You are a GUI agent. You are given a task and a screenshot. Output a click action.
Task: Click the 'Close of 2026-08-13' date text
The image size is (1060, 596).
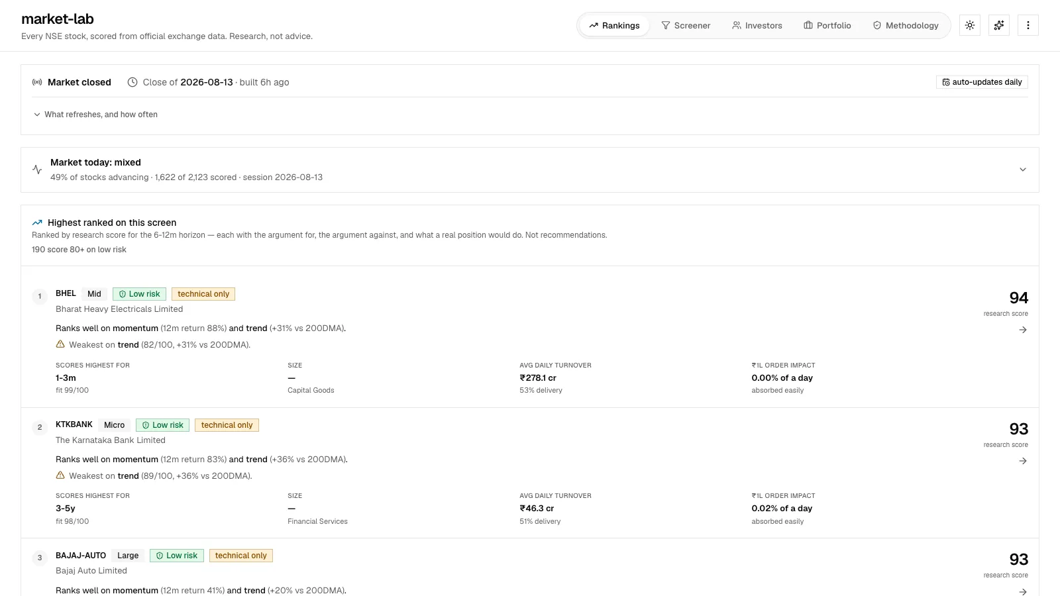click(187, 82)
